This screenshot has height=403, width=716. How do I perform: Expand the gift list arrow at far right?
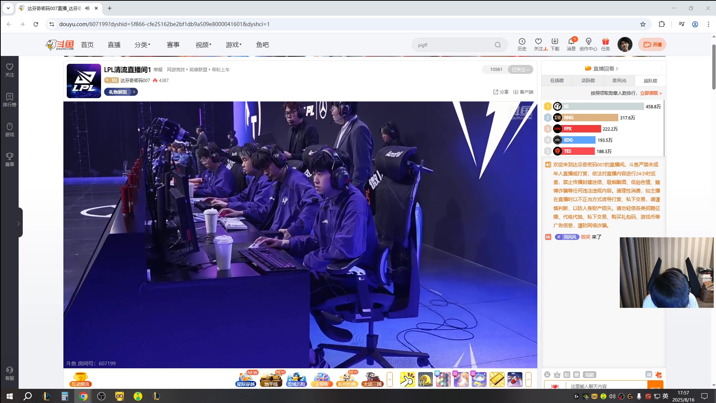point(528,379)
